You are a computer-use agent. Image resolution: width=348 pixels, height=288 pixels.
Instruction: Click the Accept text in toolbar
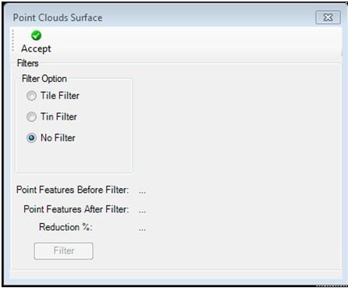36,48
